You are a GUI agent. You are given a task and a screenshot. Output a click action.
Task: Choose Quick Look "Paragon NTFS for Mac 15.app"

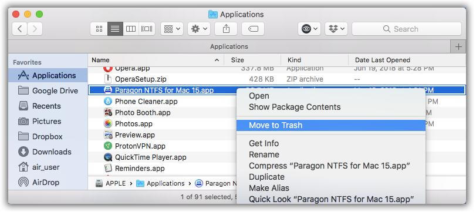tap(331, 199)
